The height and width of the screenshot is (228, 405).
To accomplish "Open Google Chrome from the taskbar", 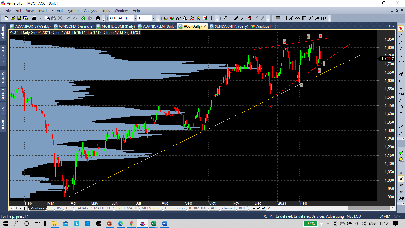I will click(x=132, y=223).
